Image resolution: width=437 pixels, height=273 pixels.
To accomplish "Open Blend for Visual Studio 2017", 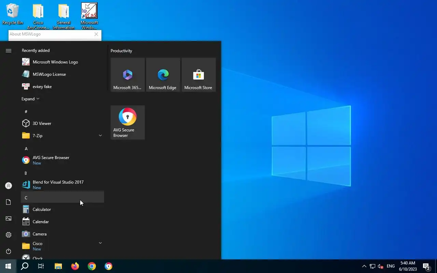I will [x=62, y=185].
